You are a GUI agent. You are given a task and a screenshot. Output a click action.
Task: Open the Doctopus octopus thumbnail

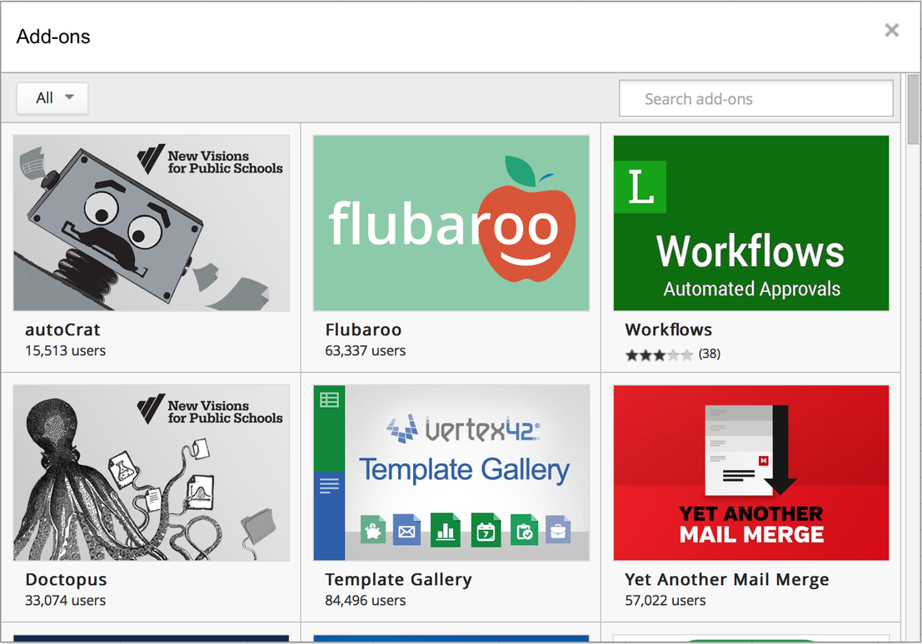[151, 473]
